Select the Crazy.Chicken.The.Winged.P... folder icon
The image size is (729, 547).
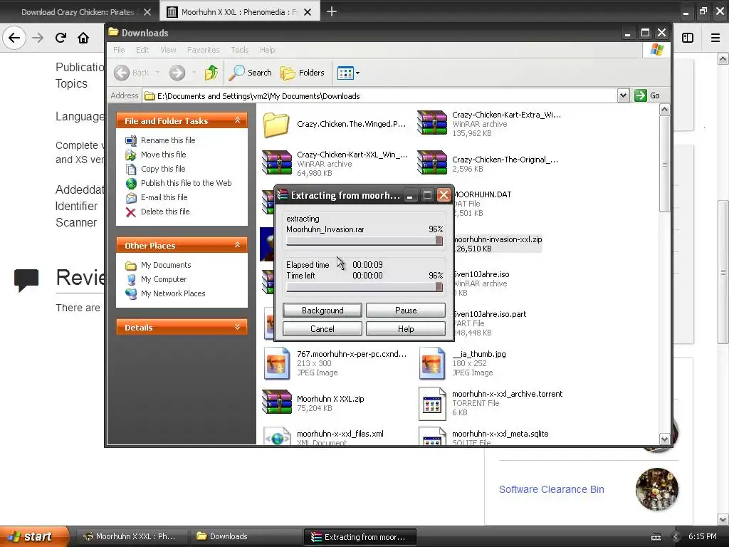pos(276,124)
